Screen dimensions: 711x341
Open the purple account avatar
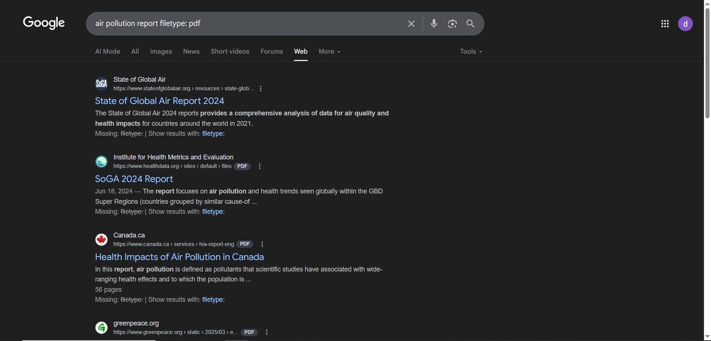point(685,24)
